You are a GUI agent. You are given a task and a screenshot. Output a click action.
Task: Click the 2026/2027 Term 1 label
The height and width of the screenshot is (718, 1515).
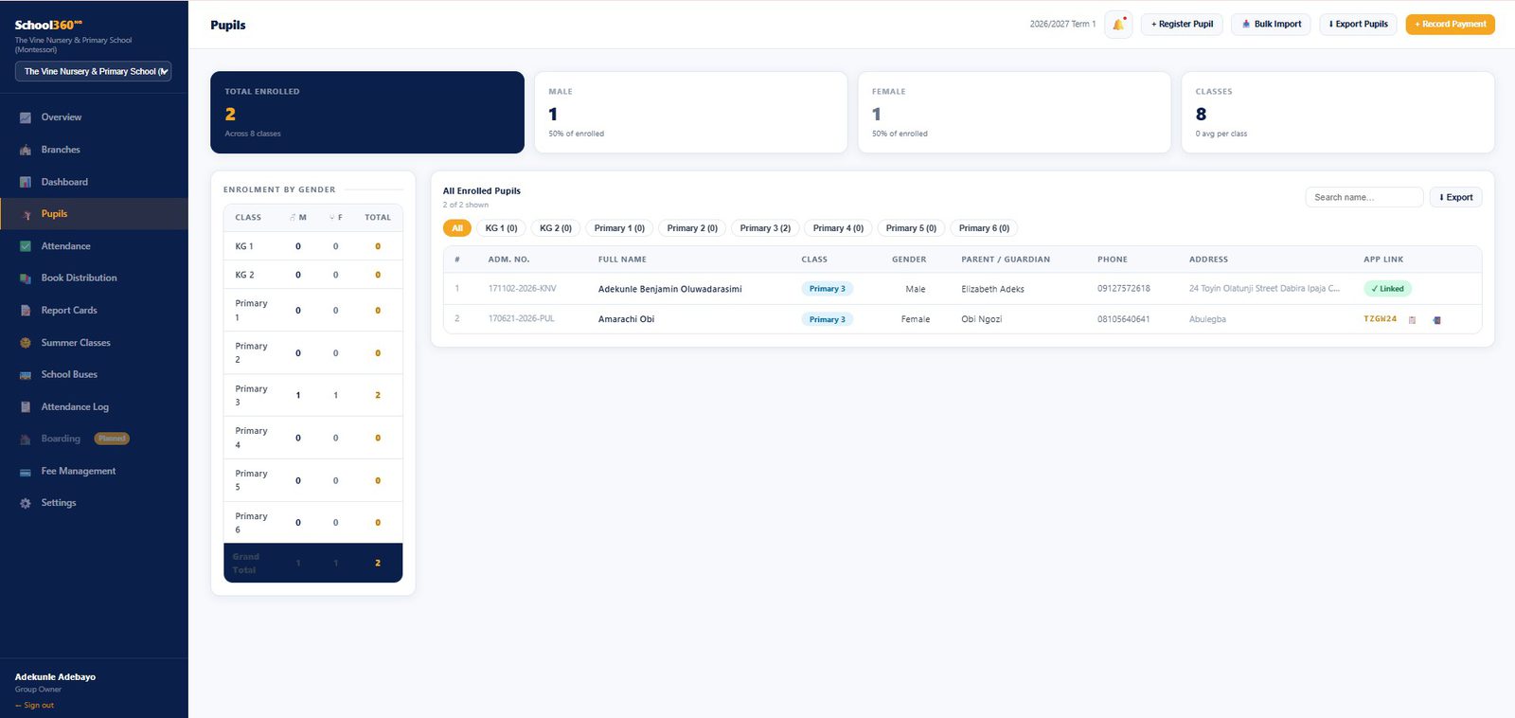[x=1062, y=25]
